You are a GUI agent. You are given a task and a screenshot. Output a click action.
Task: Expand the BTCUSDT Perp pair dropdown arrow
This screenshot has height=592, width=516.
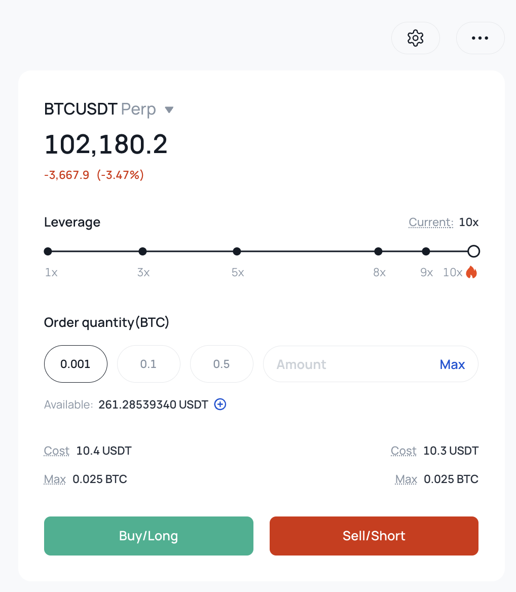169,110
